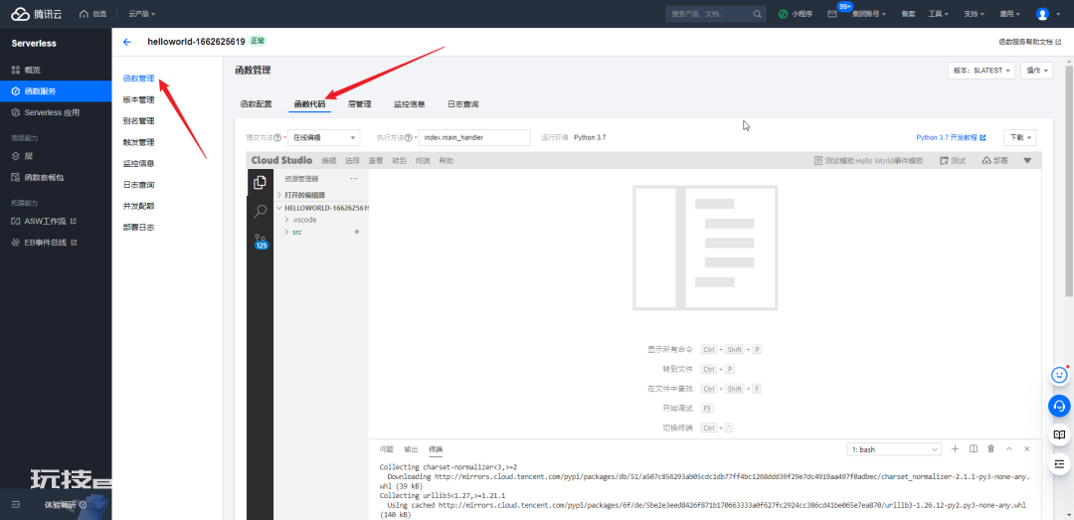Image resolution: width=1074 pixels, height=520 pixels.
Task: Collapse the left sidebar via bottom hamburger icon
Action: (x=15, y=505)
